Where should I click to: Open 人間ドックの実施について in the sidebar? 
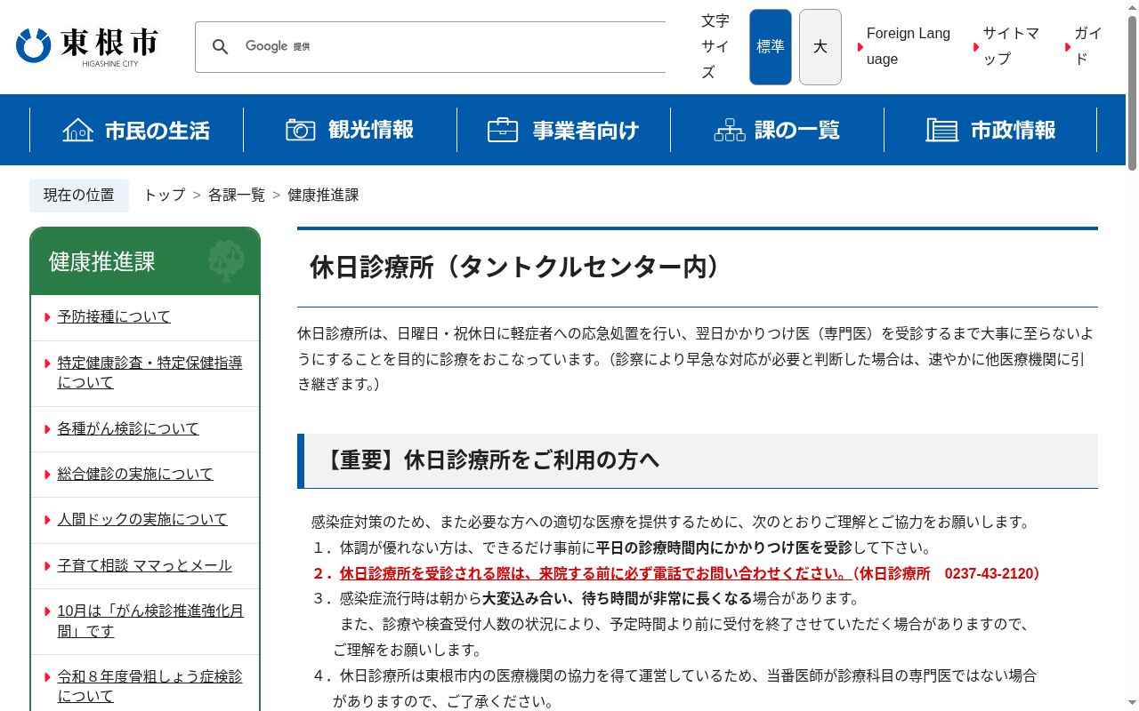pyautogui.click(x=142, y=519)
